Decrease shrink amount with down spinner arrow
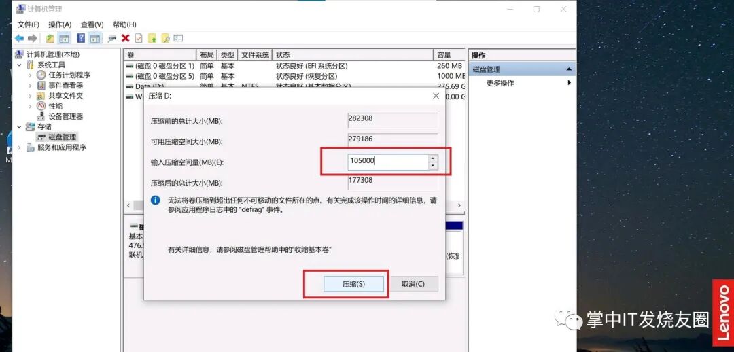This screenshot has height=352, width=734. coord(433,166)
